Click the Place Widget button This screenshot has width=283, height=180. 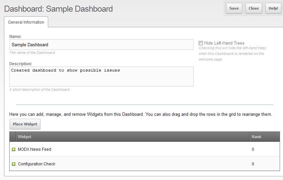(25, 124)
